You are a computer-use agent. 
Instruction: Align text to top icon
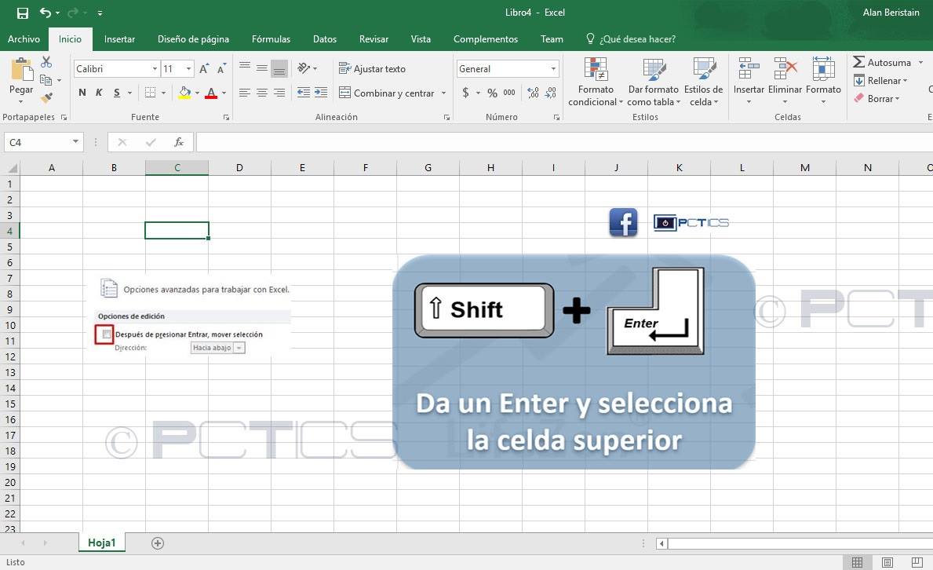[245, 67]
